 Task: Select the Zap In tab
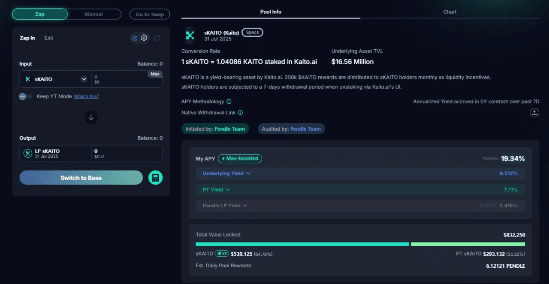click(x=27, y=38)
